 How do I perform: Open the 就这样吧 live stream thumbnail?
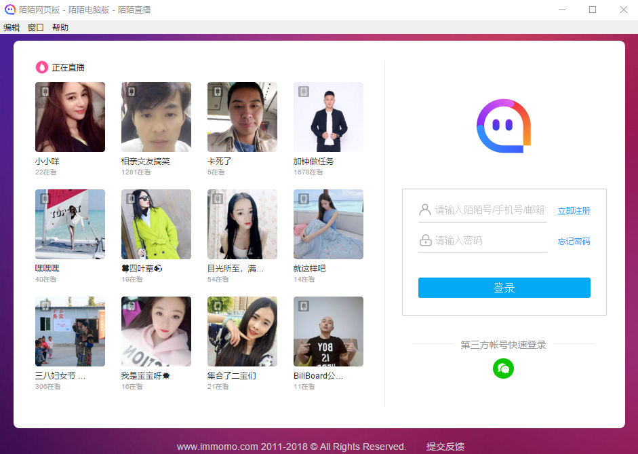[x=328, y=224]
